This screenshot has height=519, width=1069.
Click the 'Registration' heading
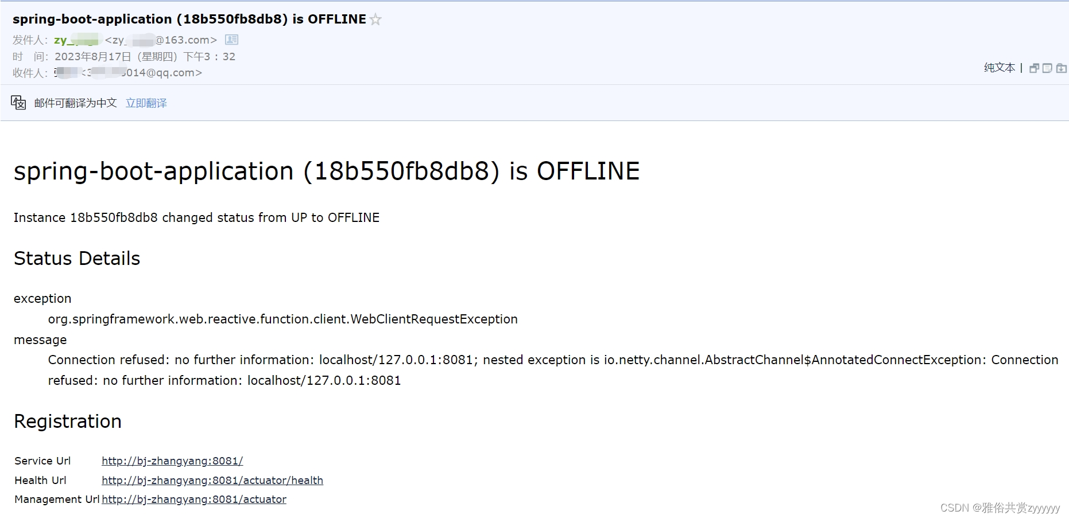click(x=68, y=422)
